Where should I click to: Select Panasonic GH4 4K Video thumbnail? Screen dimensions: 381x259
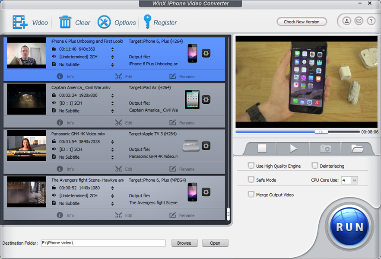(x=26, y=145)
